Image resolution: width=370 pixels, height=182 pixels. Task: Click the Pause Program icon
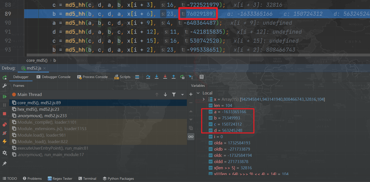[x=4, y=105]
